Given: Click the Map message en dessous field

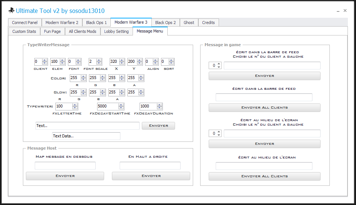Looking at the screenshot, I should 65,165.
